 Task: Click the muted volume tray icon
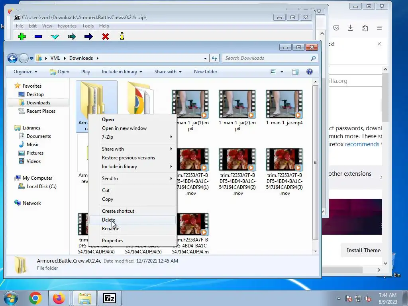(x=368, y=299)
